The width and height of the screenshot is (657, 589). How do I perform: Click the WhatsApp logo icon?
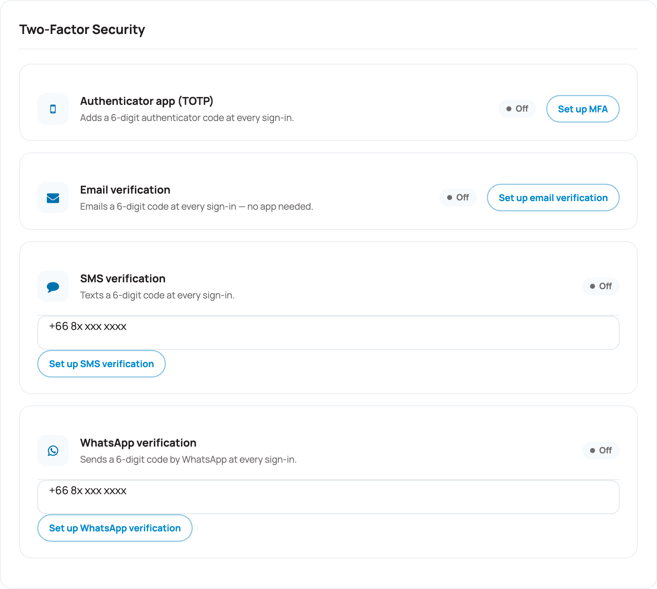(x=53, y=451)
